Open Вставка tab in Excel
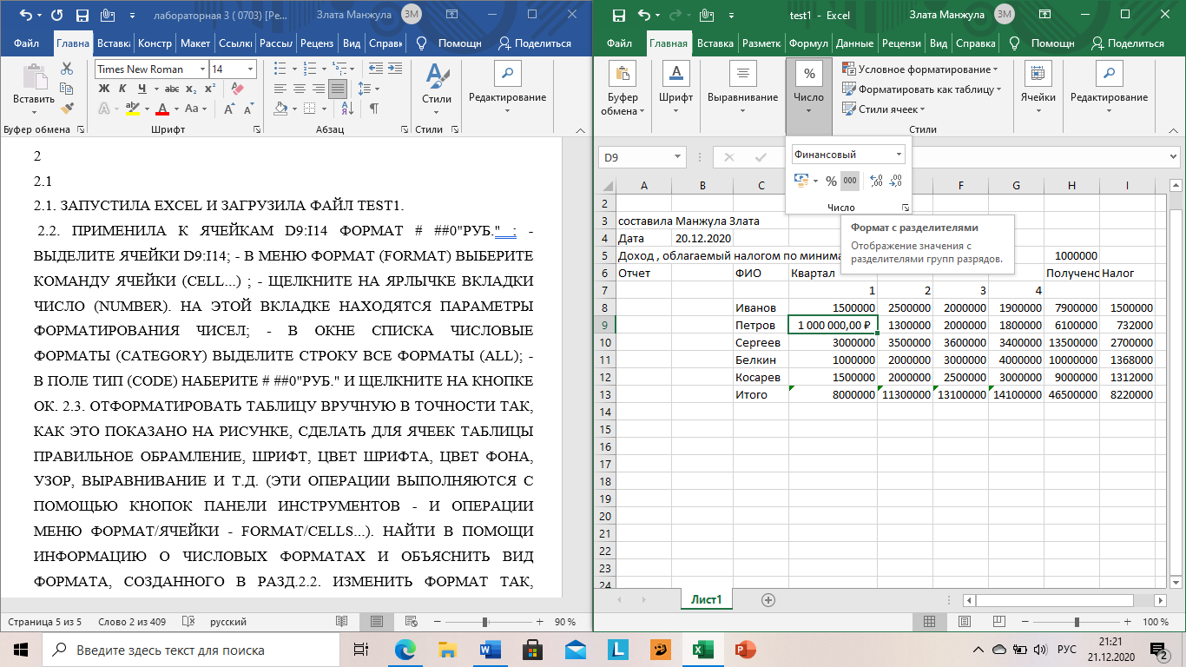This screenshot has width=1186, height=667. (715, 43)
